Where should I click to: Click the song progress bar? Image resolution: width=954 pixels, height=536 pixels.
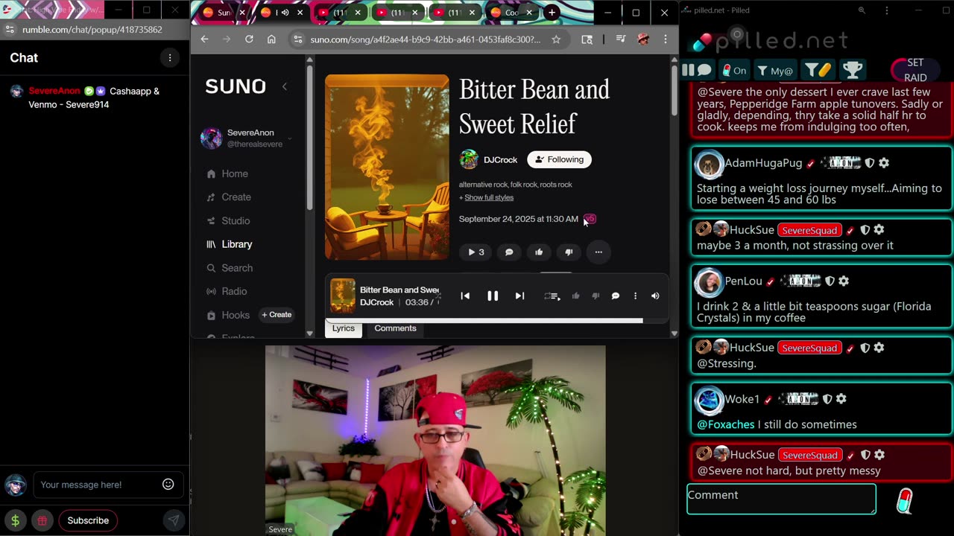496,321
